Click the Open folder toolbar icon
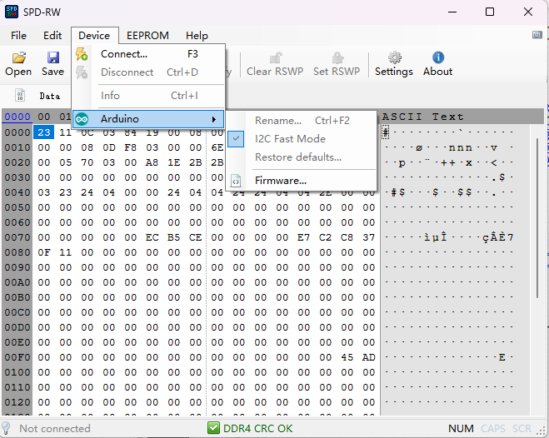 point(18,57)
